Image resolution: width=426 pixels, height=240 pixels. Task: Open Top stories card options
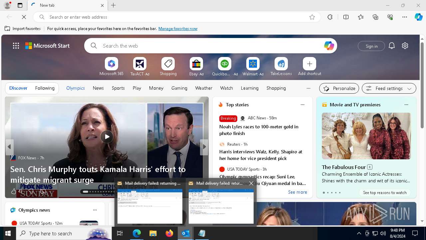point(303,105)
